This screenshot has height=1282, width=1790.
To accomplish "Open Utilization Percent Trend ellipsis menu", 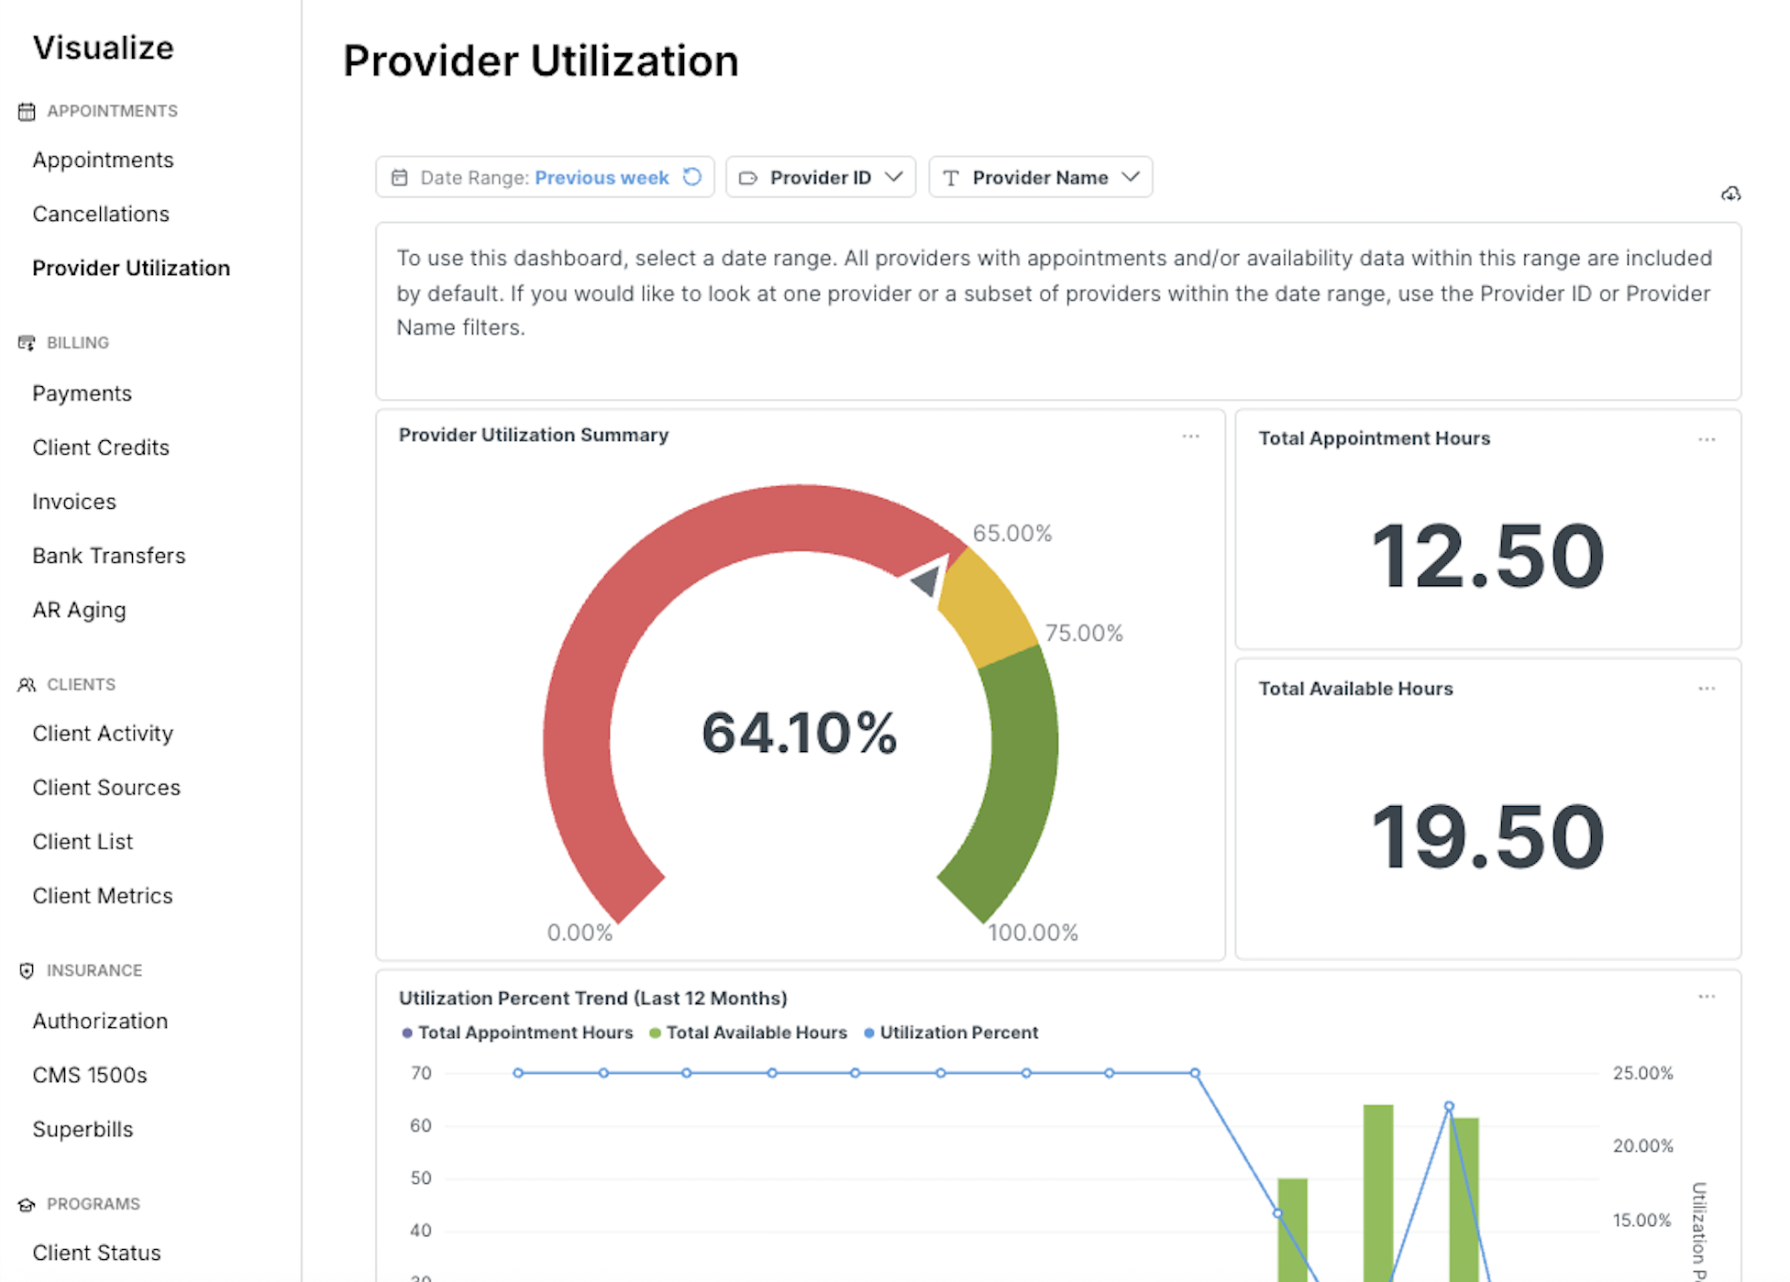I will [1706, 997].
